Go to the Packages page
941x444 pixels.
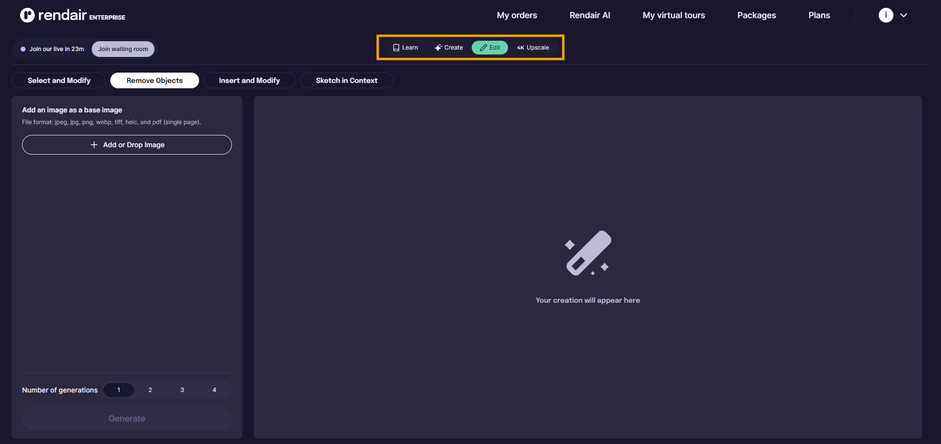[x=756, y=15]
